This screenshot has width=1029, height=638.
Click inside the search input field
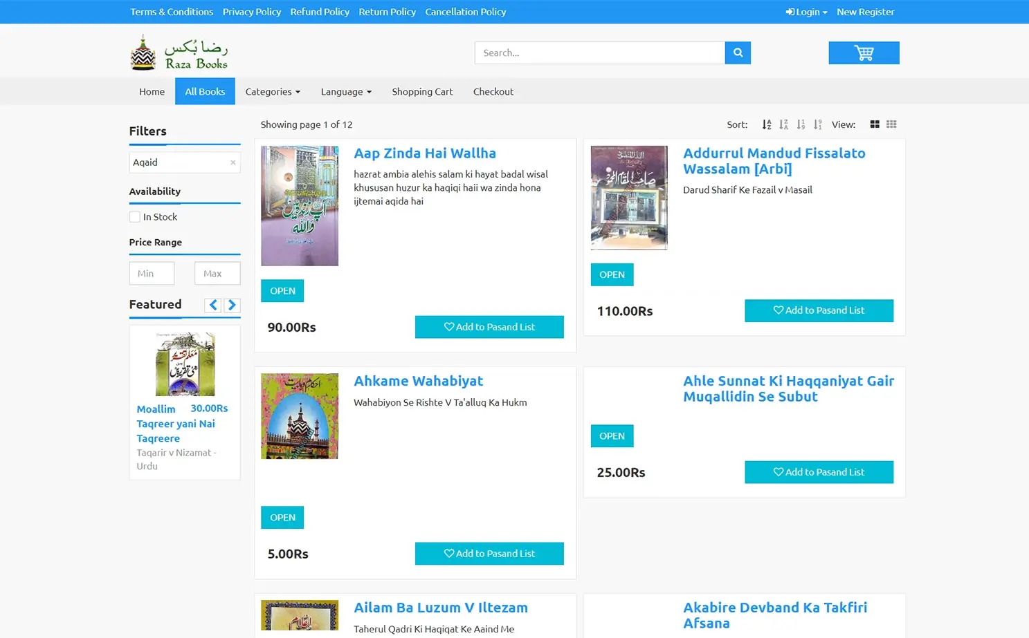click(599, 53)
